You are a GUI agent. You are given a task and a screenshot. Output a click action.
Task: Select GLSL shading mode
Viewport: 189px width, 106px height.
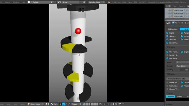[184, 29]
